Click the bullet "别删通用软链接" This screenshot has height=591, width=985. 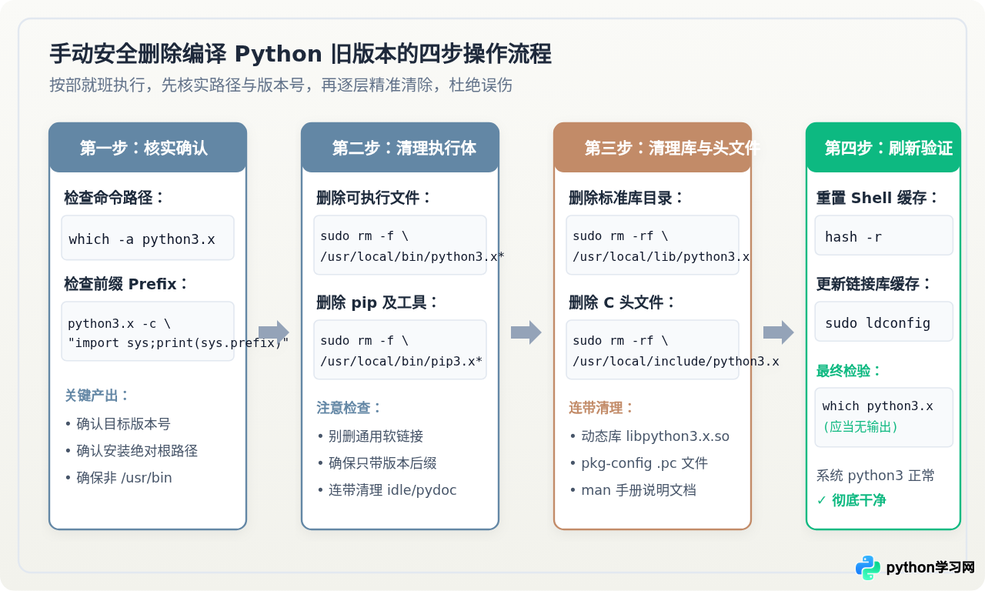click(x=370, y=436)
